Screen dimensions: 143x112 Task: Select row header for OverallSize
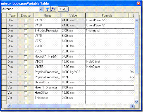click(4, 83)
